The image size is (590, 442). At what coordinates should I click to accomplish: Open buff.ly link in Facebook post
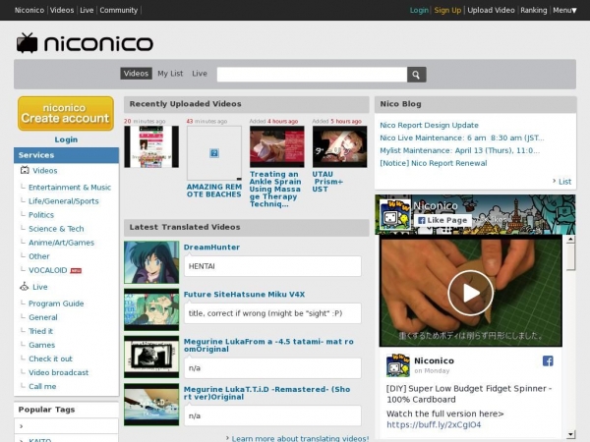point(434,424)
